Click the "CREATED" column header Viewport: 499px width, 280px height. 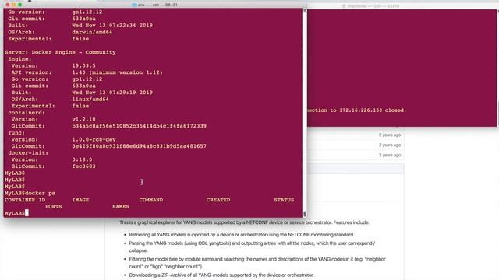[x=218, y=200]
